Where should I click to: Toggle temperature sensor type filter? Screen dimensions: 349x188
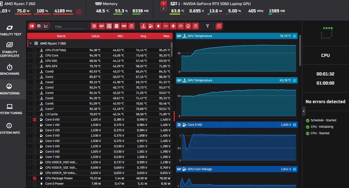[x=143, y=26]
